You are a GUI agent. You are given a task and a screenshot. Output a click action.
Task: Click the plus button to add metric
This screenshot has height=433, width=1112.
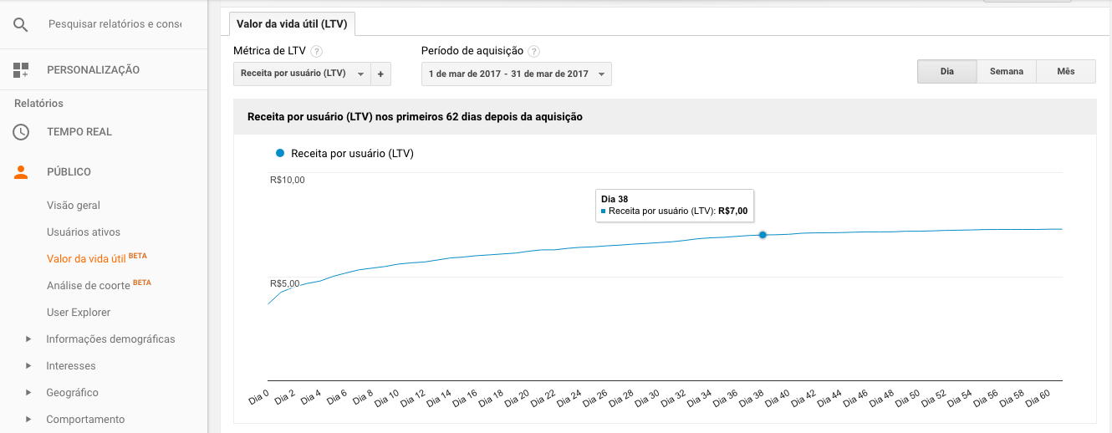click(x=380, y=74)
